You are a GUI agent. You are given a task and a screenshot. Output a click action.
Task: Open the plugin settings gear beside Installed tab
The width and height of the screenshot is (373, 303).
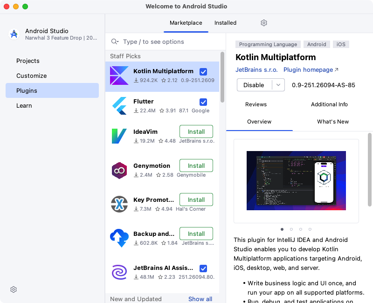263,23
